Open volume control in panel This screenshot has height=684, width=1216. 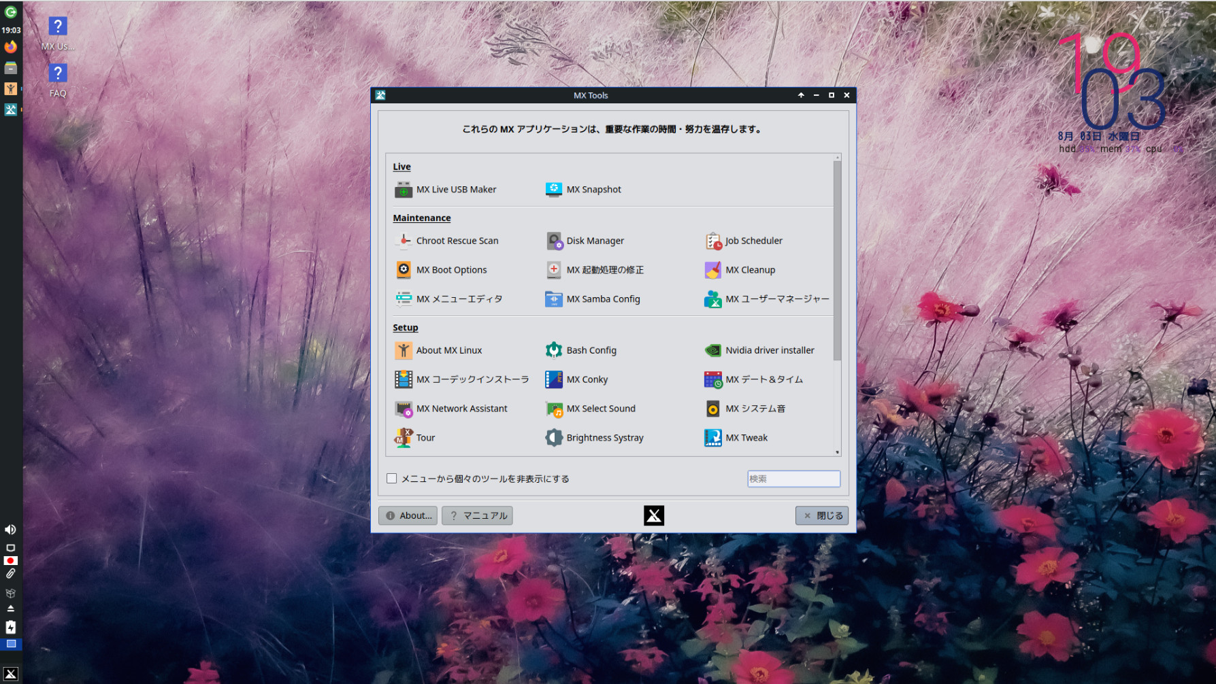click(x=10, y=530)
